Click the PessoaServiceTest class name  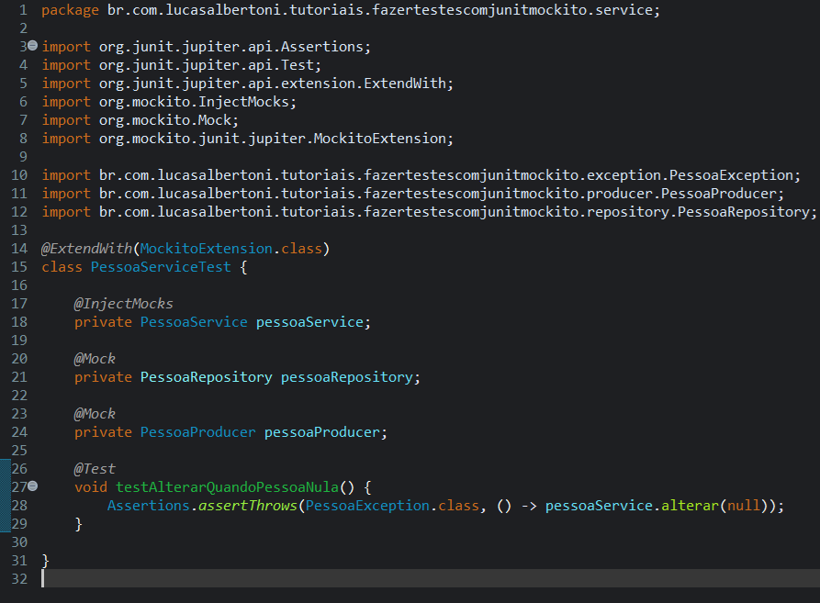tap(161, 266)
